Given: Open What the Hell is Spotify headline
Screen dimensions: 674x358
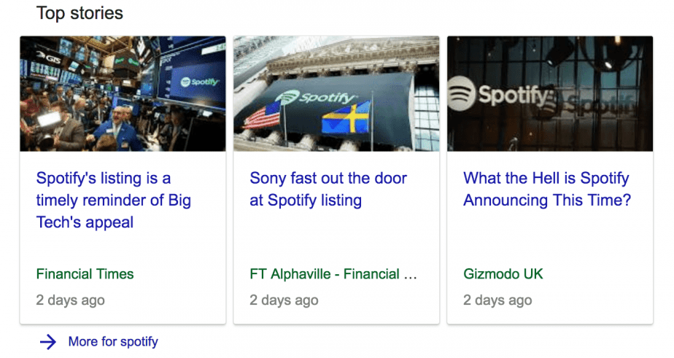Looking at the screenshot, I should point(547,189).
